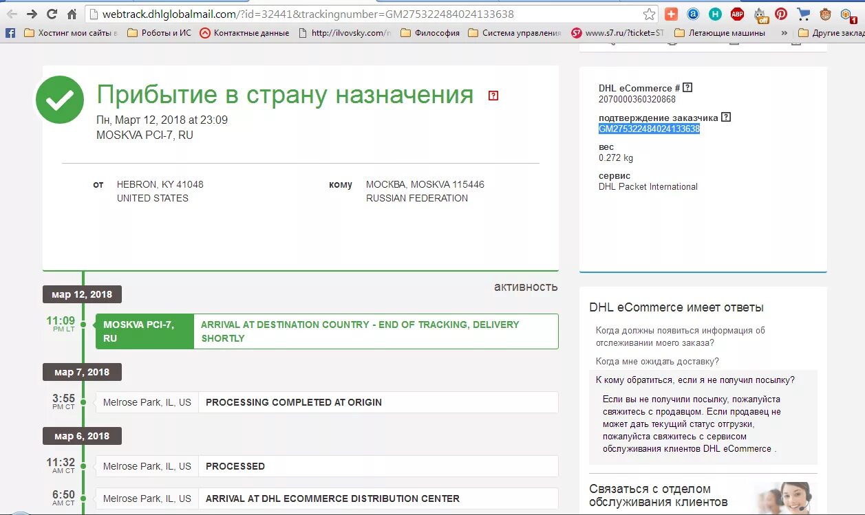The image size is (865, 515).
Task: Open 'Связаться с отделом обслуживания клиентов' link
Action: [x=659, y=495]
